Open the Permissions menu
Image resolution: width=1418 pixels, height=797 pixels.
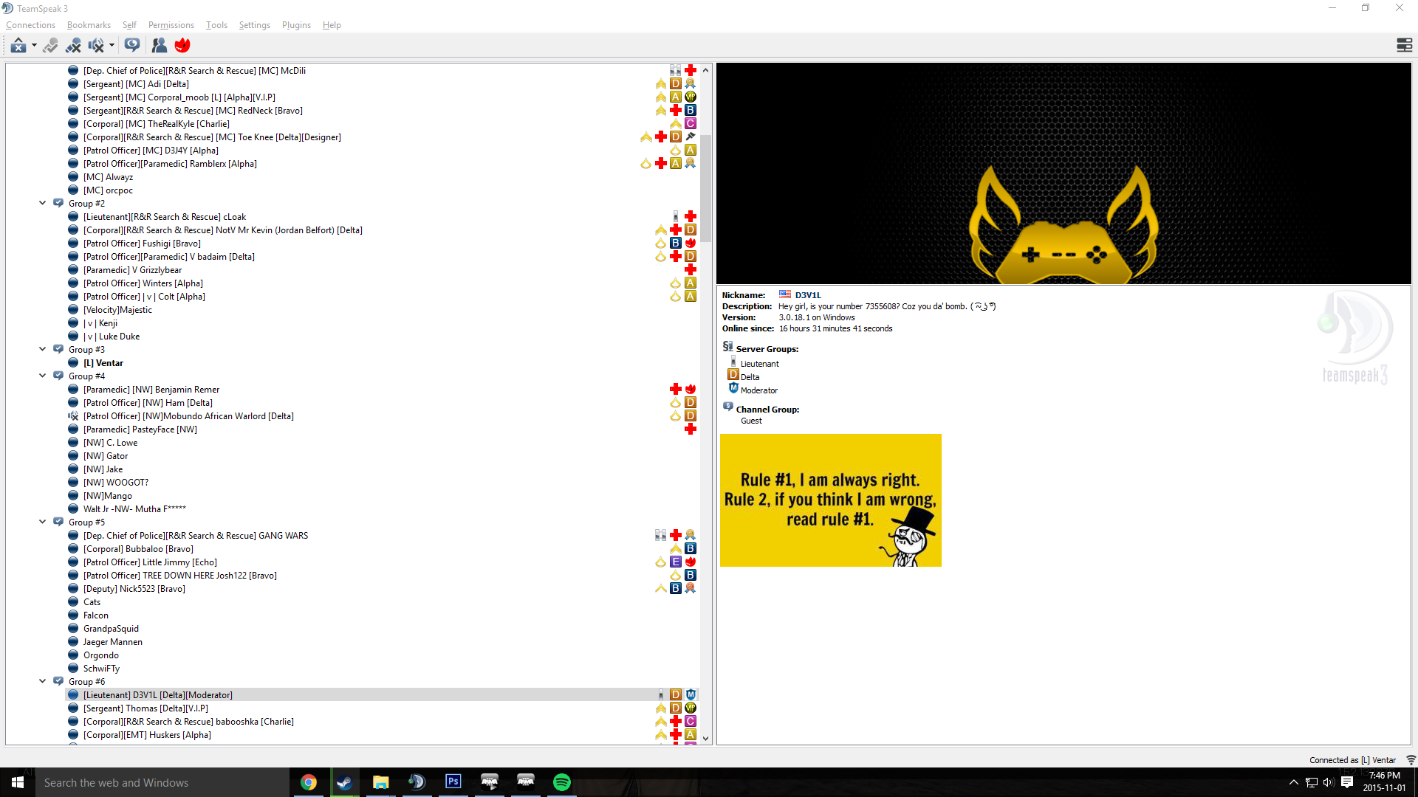tap(171, 25)
